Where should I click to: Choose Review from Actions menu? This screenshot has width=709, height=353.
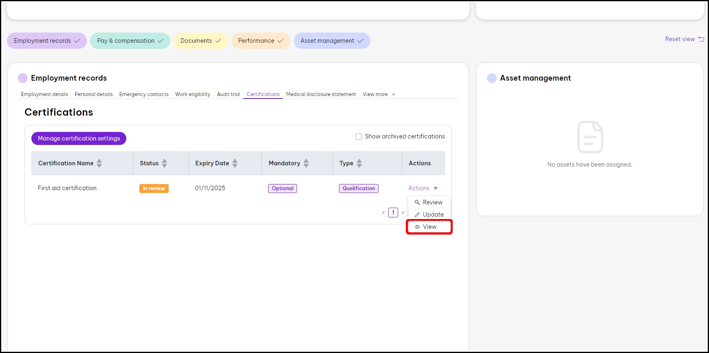[429, 202]
